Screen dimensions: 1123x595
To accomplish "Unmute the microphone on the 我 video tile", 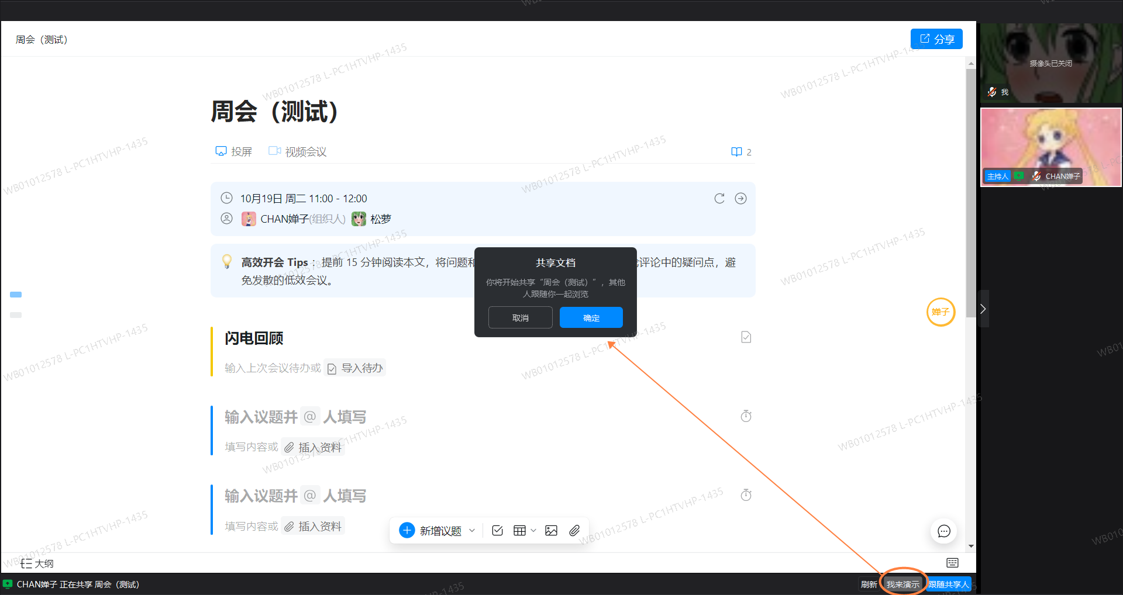I will [991, 92].
